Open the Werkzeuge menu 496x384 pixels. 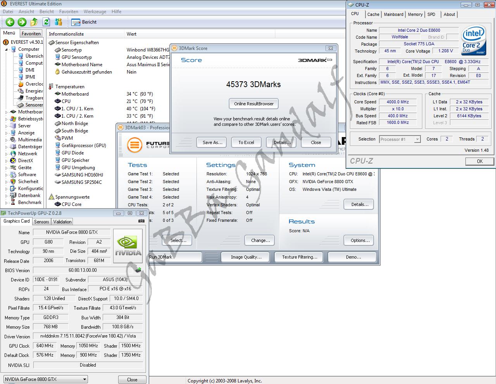pyautogui.click(x=95, y=12)
